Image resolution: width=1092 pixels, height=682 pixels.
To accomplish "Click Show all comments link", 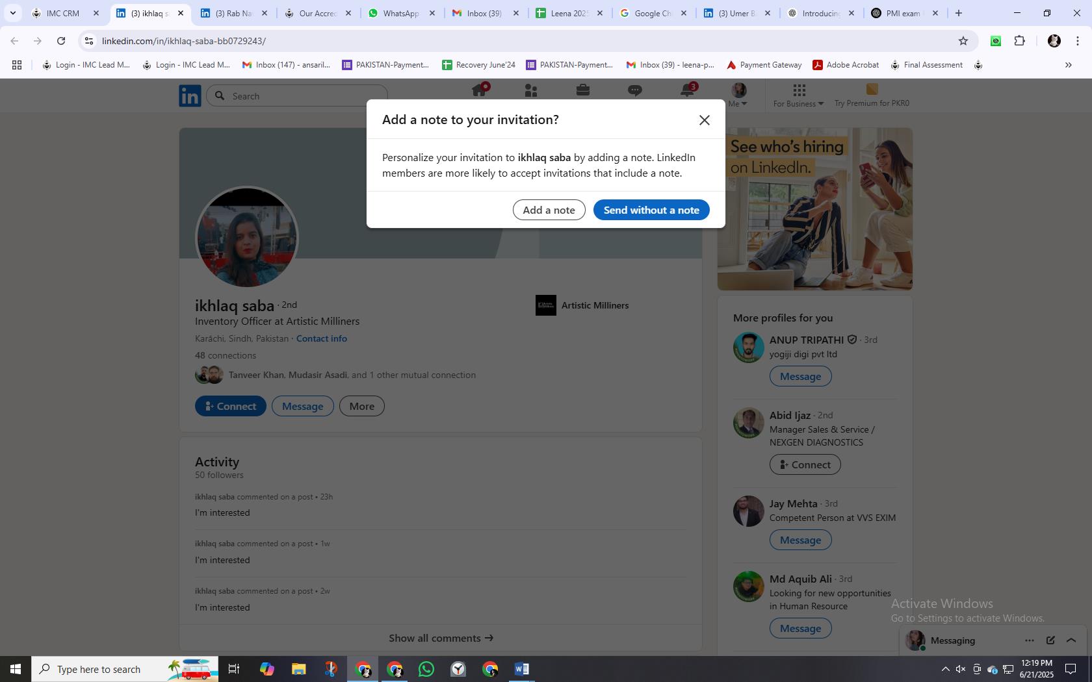I will 441,638.
